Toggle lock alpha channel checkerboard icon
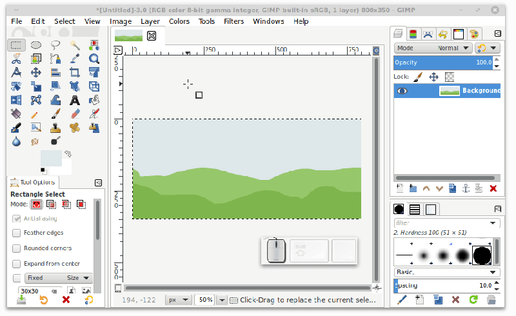Image resolution: width=516 pixels, height=316 pixels. point(450,77)
